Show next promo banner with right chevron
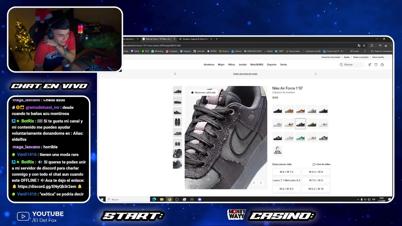Screen dimensions: 402x226 tap(316, 74)
